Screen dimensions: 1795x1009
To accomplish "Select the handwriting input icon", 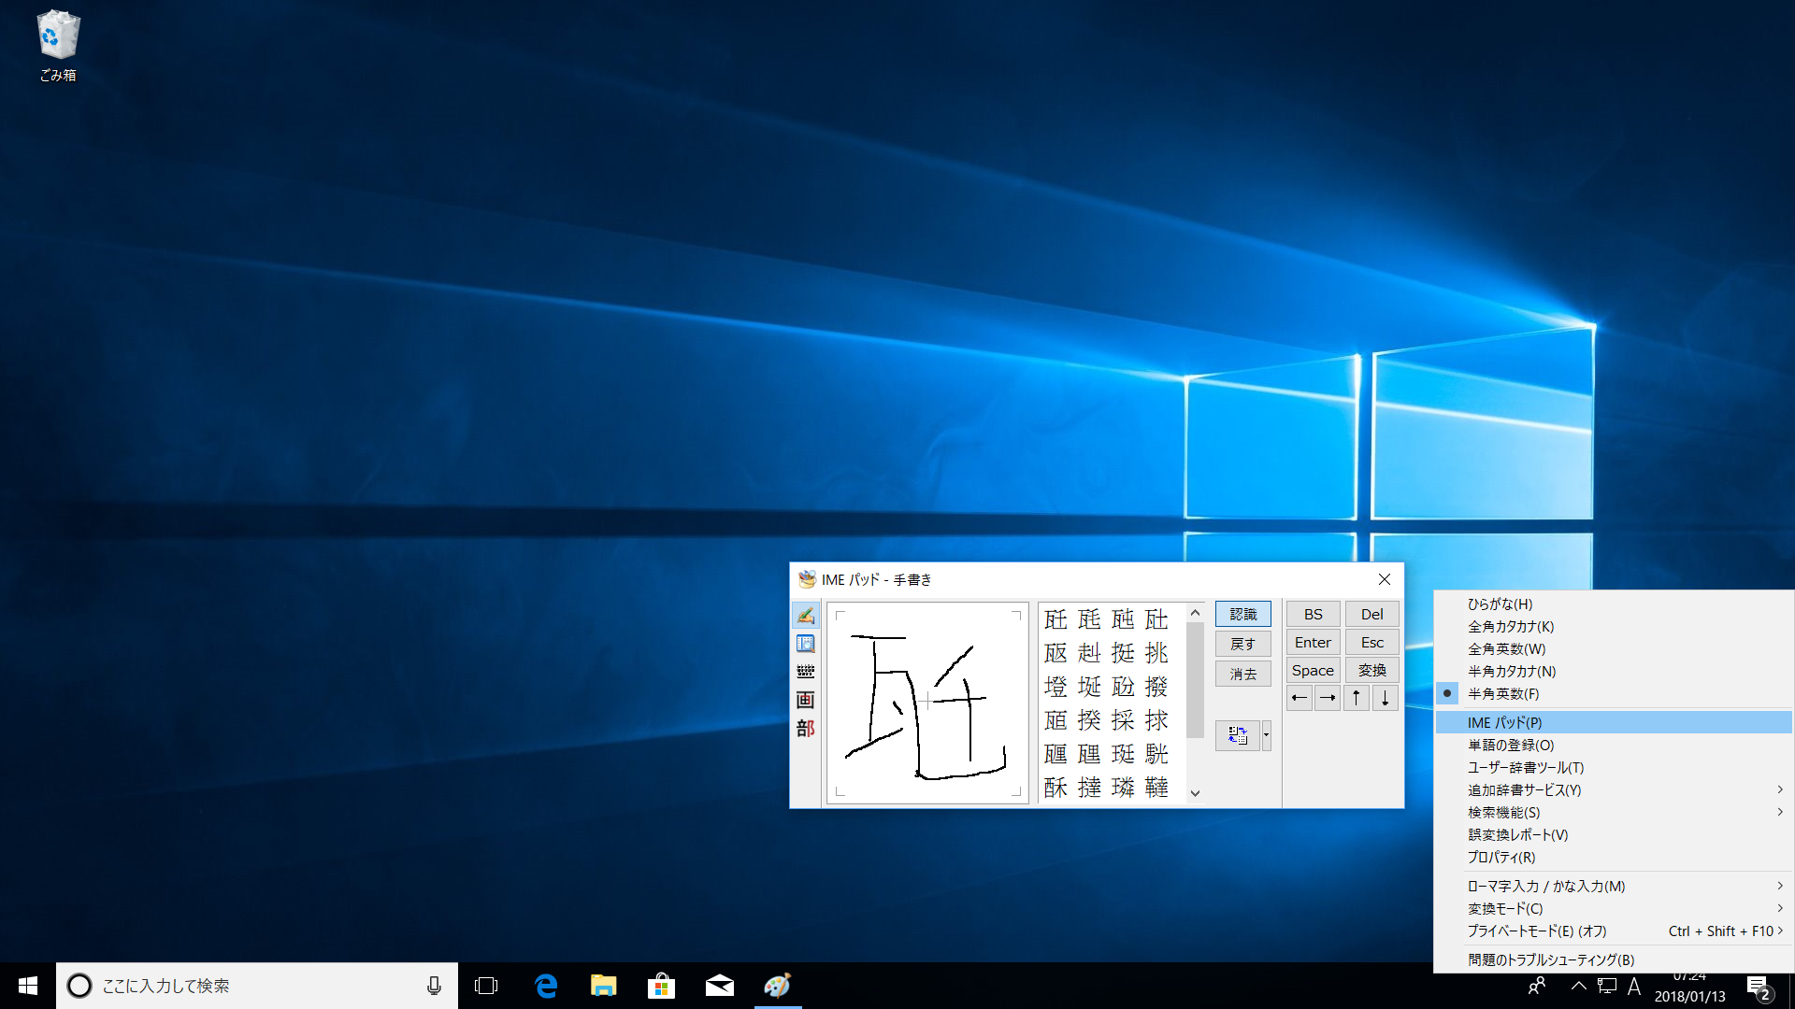I will [x=805, y=615].
